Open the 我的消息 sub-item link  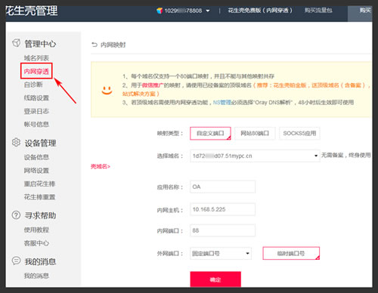36,276
